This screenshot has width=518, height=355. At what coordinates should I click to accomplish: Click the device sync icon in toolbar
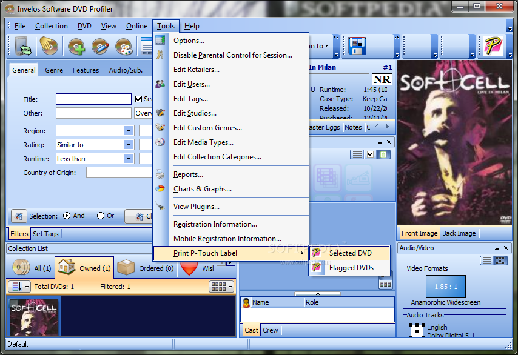23,46
